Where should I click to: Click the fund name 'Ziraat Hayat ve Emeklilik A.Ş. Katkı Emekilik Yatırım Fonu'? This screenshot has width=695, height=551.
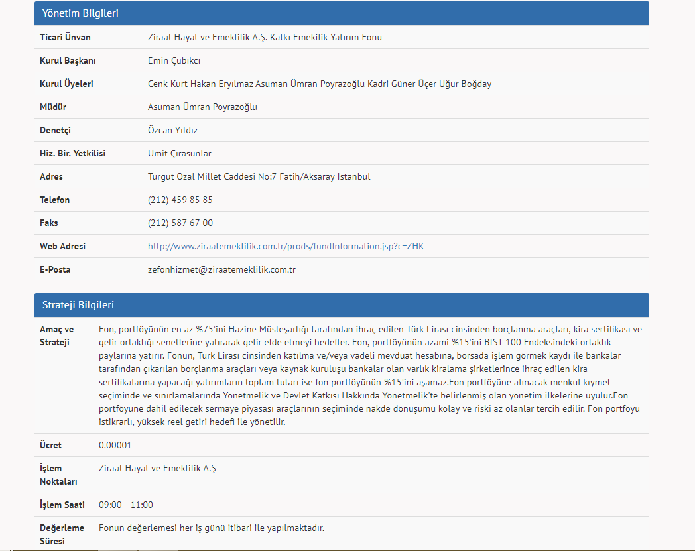point(265,37)
